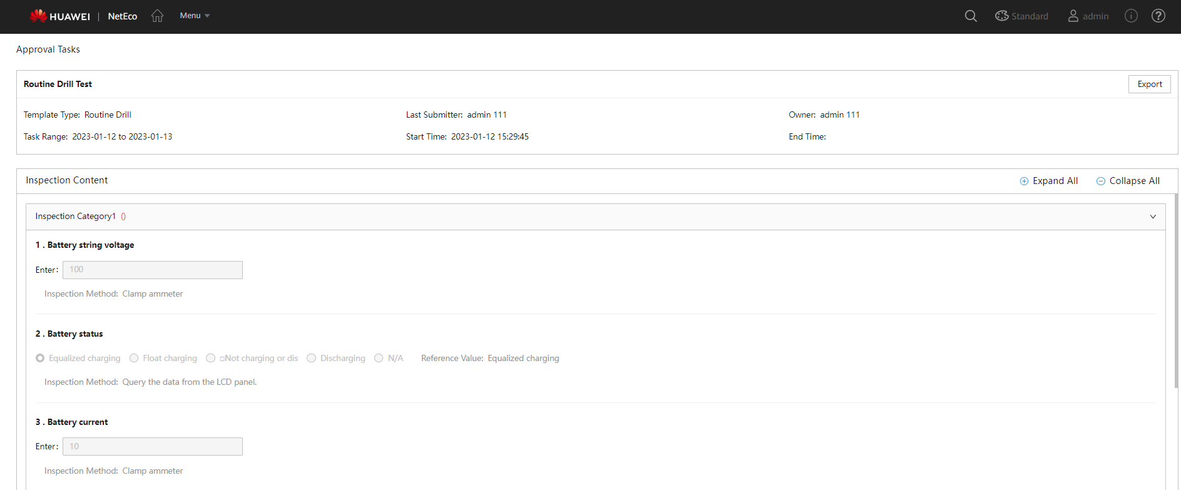Click the Expand All plus icon
This screenshot has width=1181, height=490.
coord(1024,181)
